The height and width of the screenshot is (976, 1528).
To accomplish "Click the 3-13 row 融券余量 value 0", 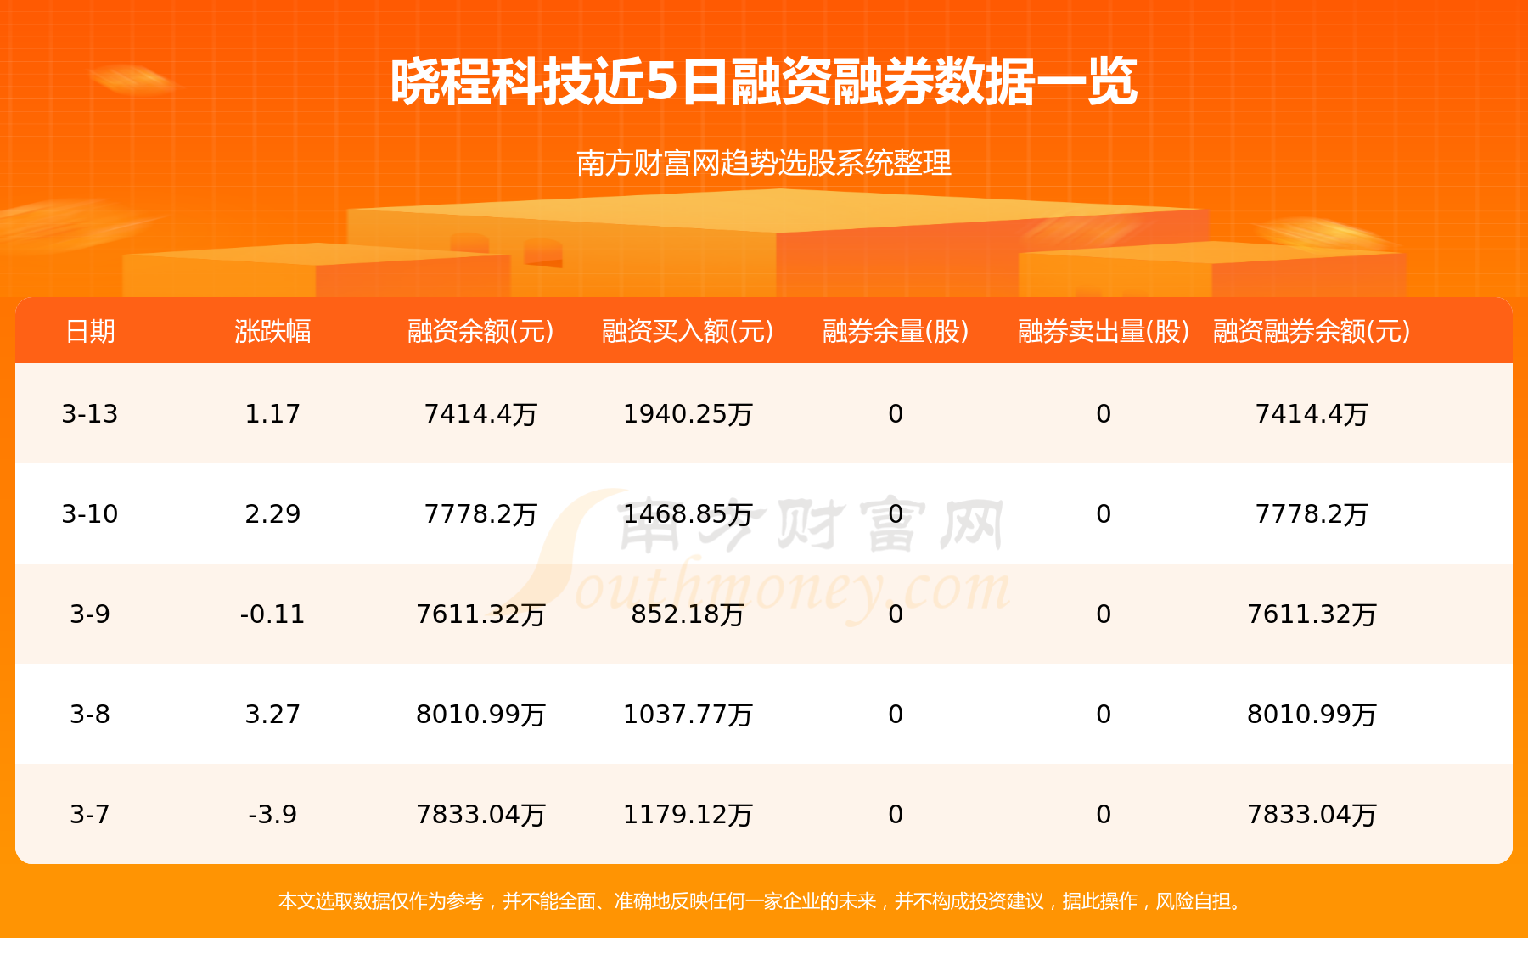I will pyautogui.click(x=896, y=413).
